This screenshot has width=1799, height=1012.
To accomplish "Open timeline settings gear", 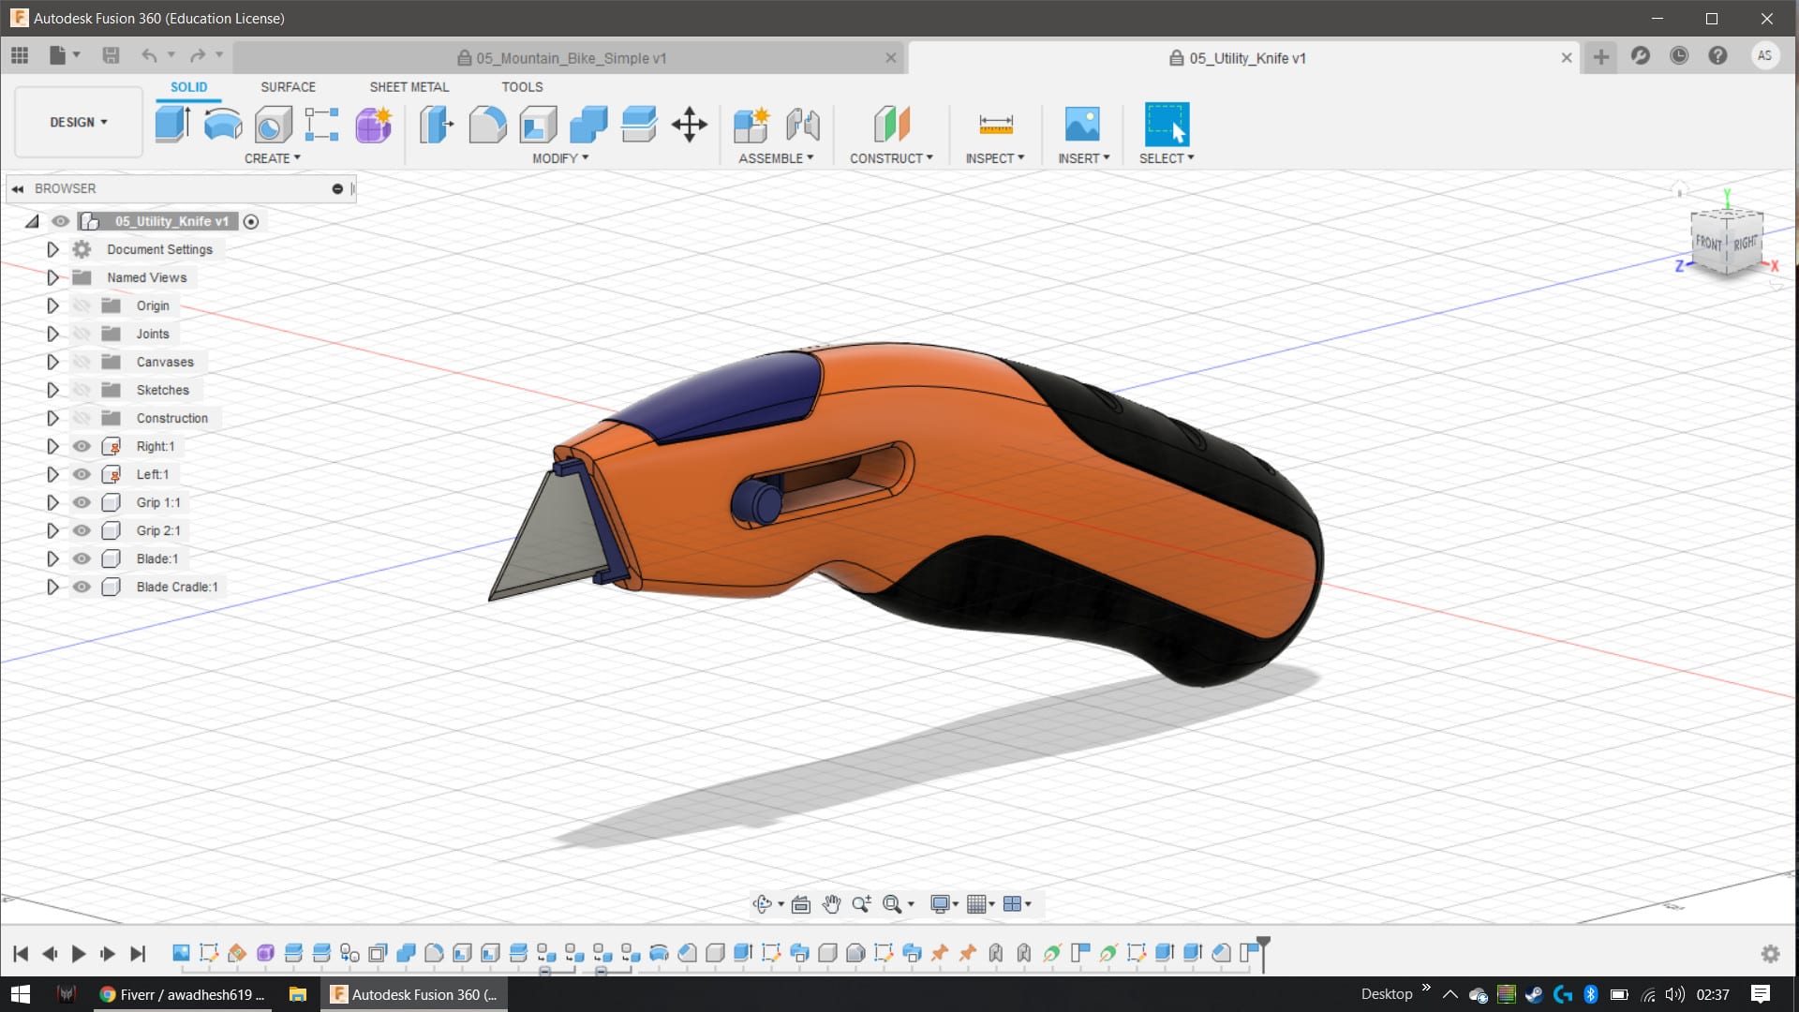I will [x=1770, y=954].
